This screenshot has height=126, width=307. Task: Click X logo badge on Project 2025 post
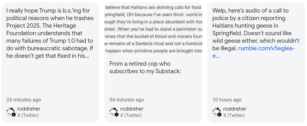(14, 115)
